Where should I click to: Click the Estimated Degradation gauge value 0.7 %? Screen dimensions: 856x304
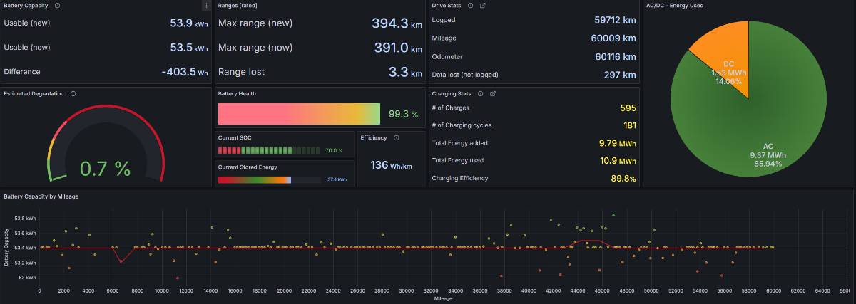point(105,169)
